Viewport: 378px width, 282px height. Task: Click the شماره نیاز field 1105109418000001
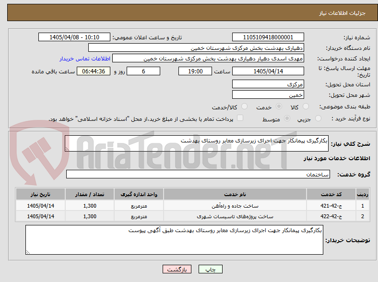pyautogui.click(x=268, y=37)
